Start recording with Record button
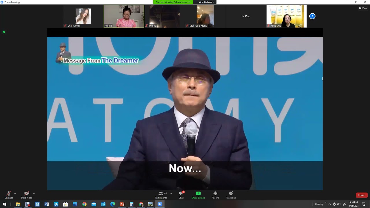The image size is (370, 208). tap(215, 195)
